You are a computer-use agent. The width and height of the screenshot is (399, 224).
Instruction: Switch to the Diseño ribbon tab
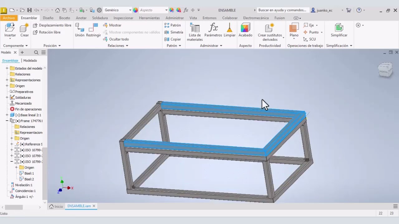pyautogui.click(x=48, y=18)
